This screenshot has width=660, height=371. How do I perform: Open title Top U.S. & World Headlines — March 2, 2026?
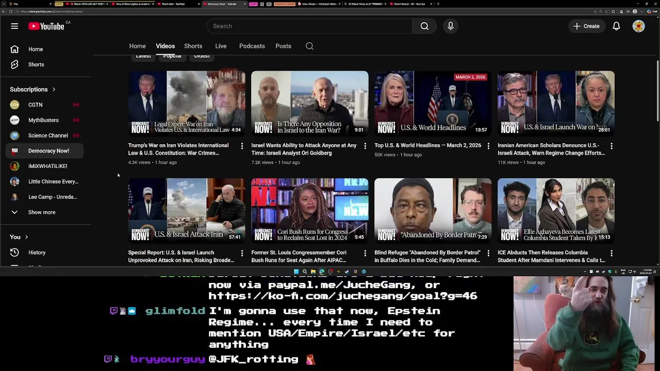tap(427, 146)
